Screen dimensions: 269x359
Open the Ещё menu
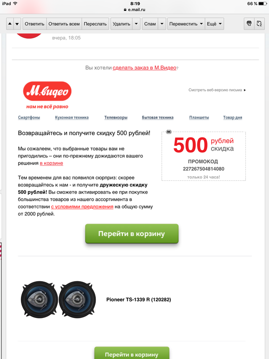tap(214, 24)
